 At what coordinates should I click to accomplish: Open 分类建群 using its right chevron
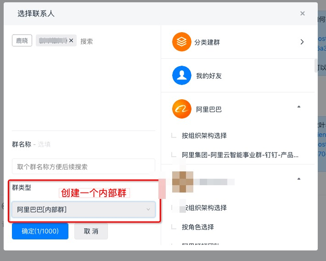click(302, 42)
